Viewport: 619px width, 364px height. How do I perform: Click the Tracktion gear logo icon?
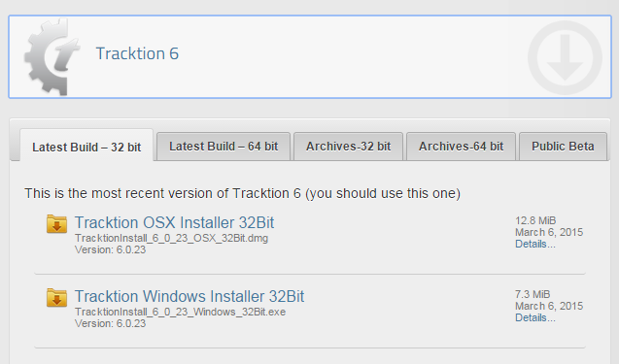52,56
